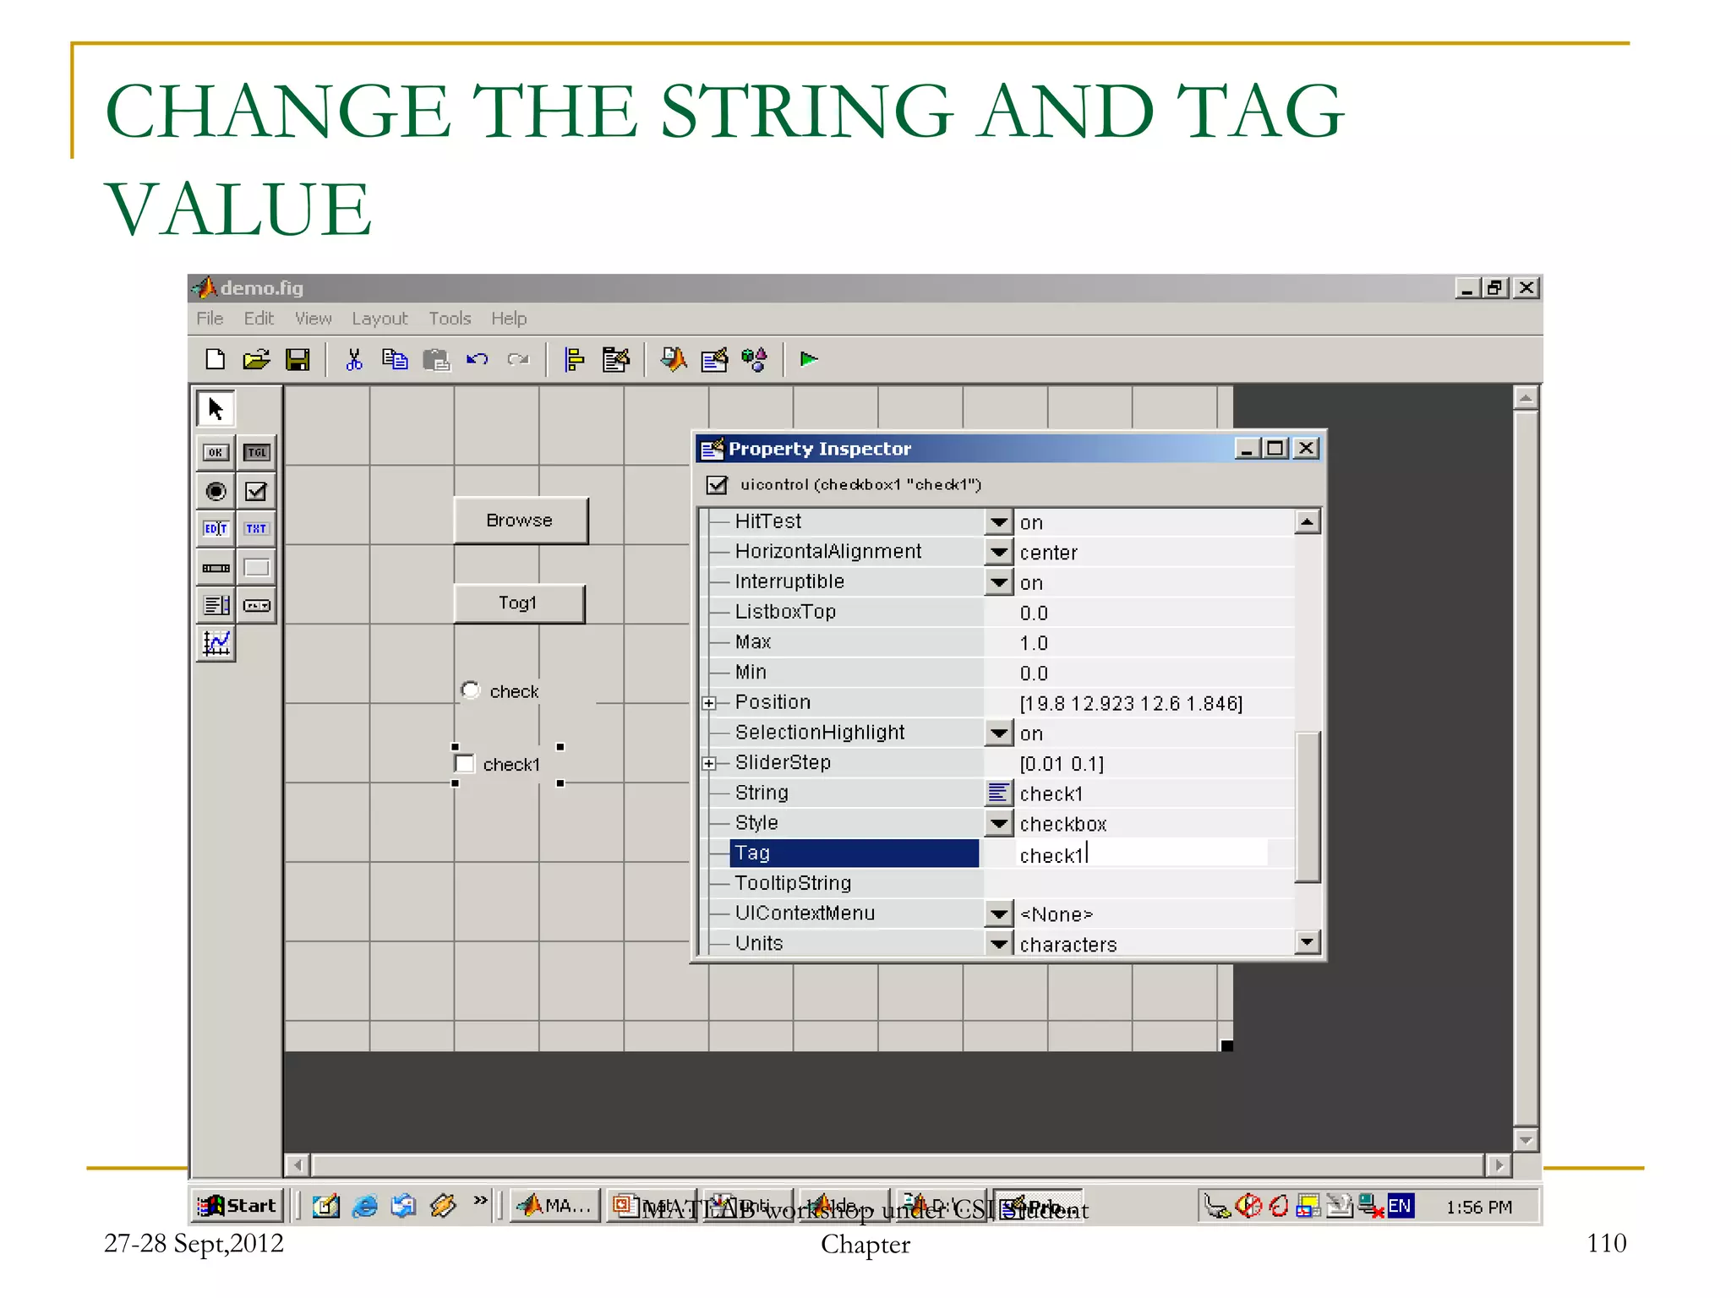Click the Tag value field containing check1
1731x1298 pixels.
pos(1133,854)
